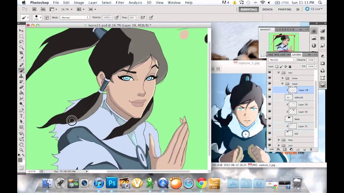
Task: Hide the hair group eye icon
Action: click(270, 73)
